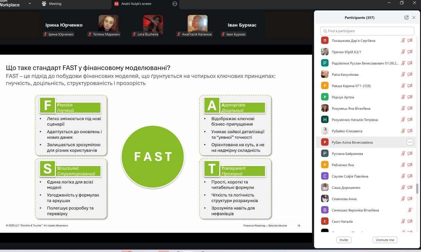The width and height of the screenshot is (421, 252).
Task: Click the restore window button in title bar
Action: tap(402, 3)
